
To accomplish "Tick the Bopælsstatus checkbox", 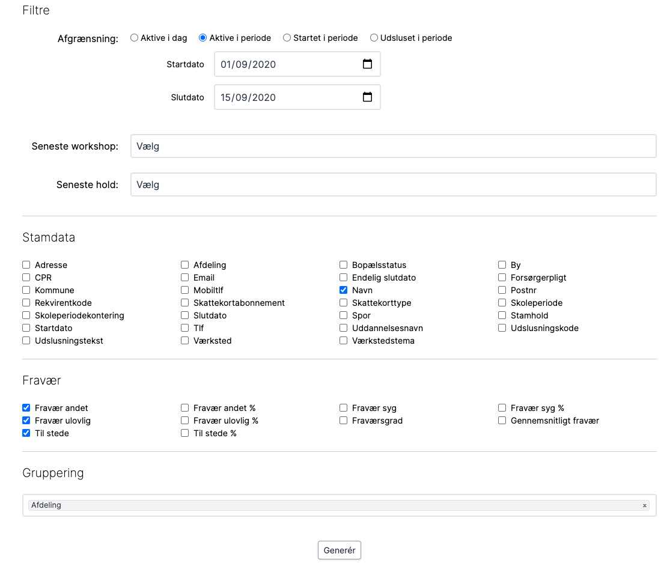I will point(344,264).
